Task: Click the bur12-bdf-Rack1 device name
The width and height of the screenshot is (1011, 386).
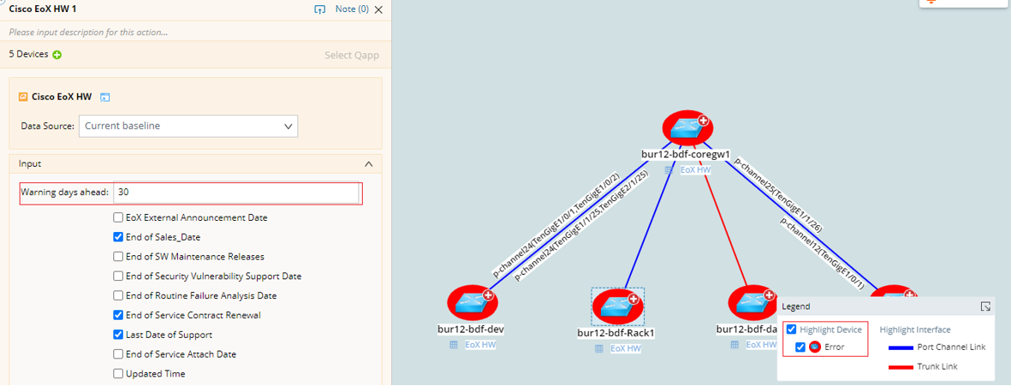Action: click(616, 334)
